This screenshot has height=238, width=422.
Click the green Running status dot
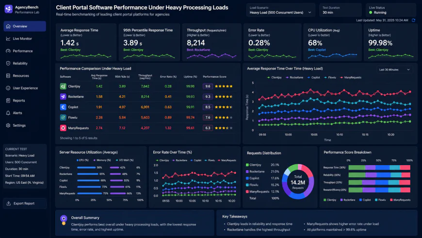tap(371, 13)
